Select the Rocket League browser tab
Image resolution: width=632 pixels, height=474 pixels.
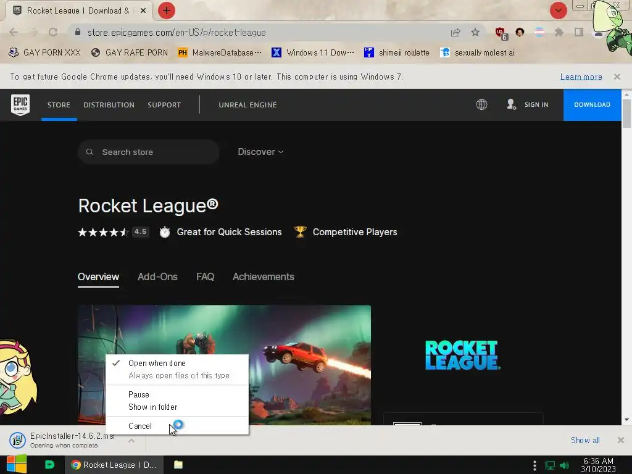point(79,10)
